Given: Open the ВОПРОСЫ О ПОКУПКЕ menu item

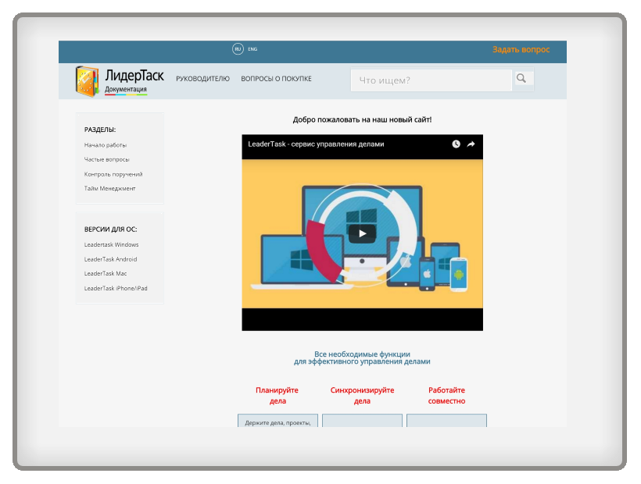Looking at the screenshot, I should point(277,79).
